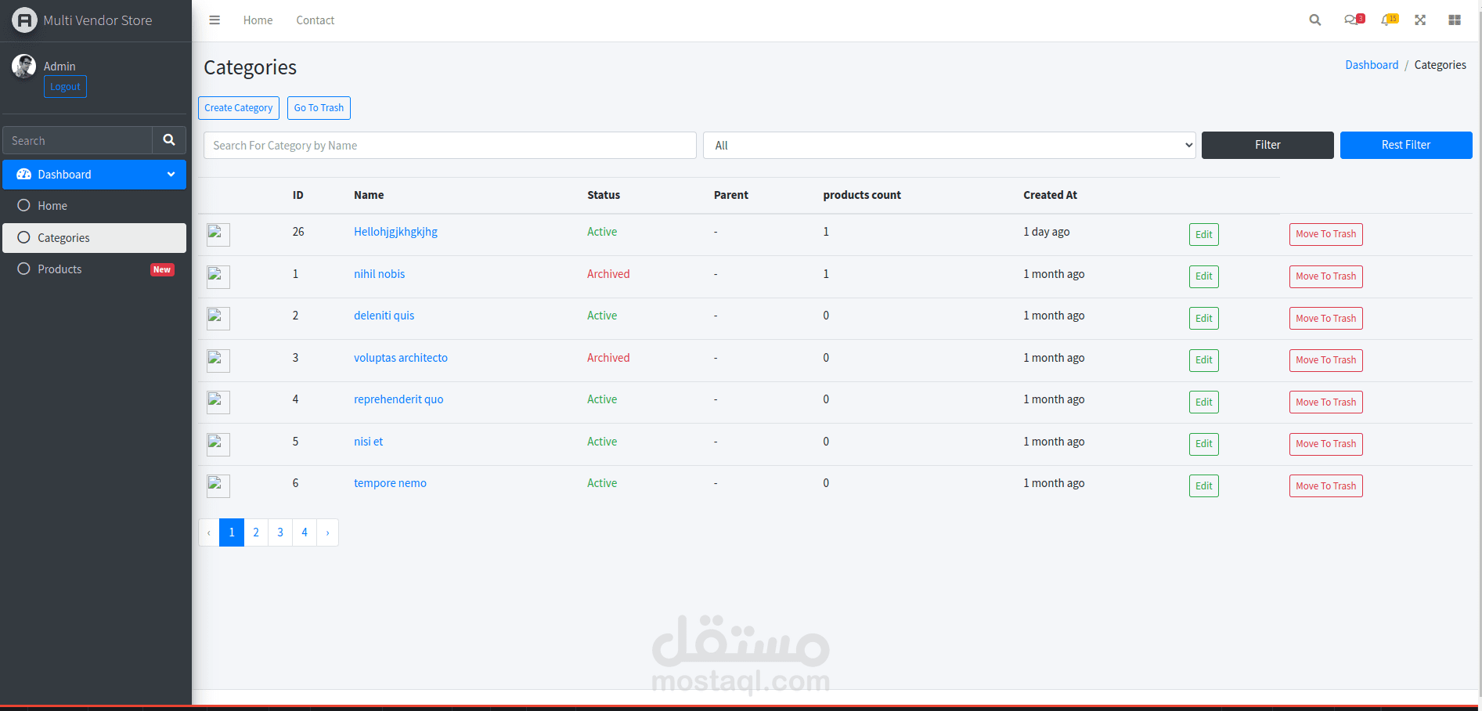
Task: Click the next page arrow in pagination
Action: 327,532
